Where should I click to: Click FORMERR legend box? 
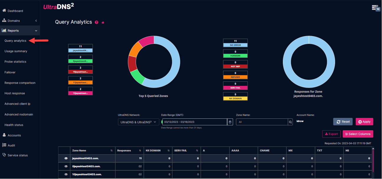click(235, 54)
